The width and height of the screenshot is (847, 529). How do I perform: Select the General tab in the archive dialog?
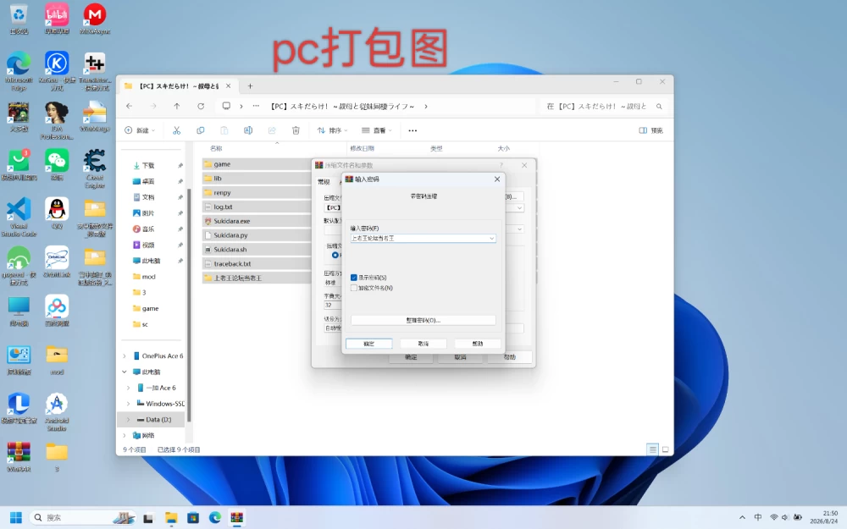point(324,182)
